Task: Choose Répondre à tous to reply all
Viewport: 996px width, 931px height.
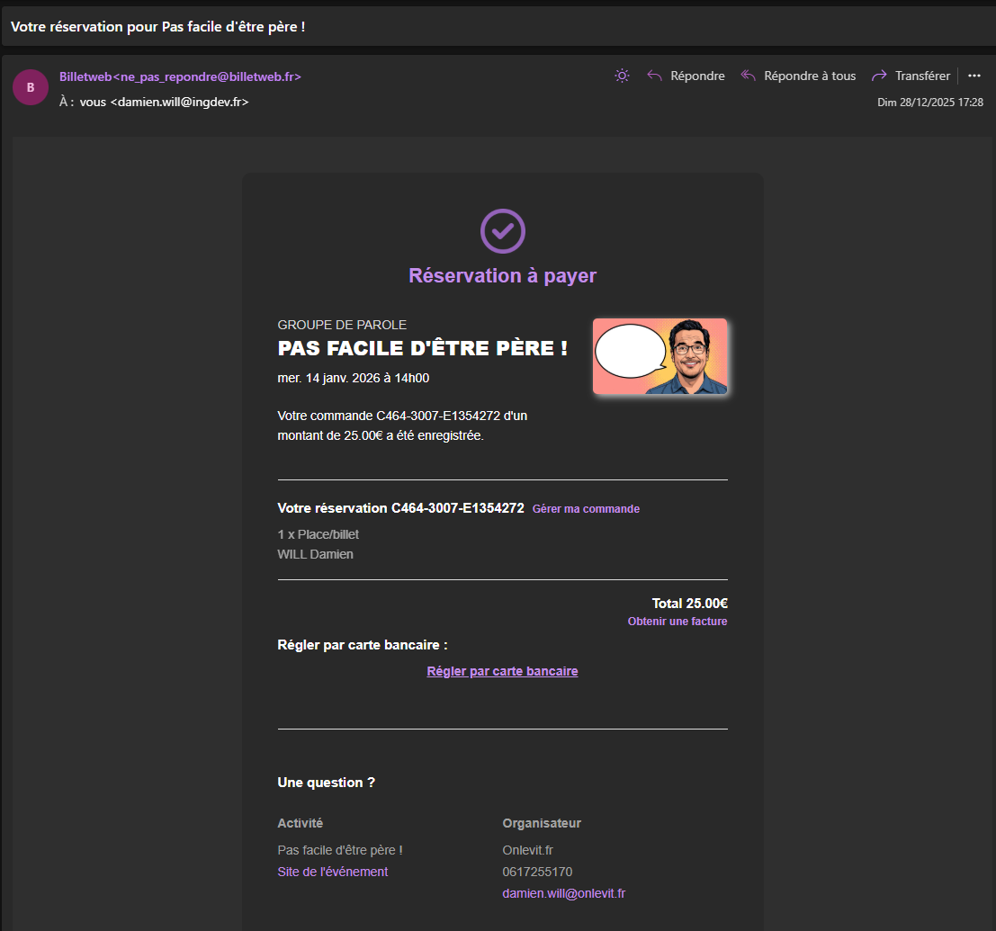Action: 798,76
